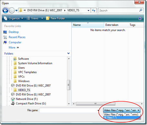Expand the breadcrumb arrow before VIDEO_TS

65,10
